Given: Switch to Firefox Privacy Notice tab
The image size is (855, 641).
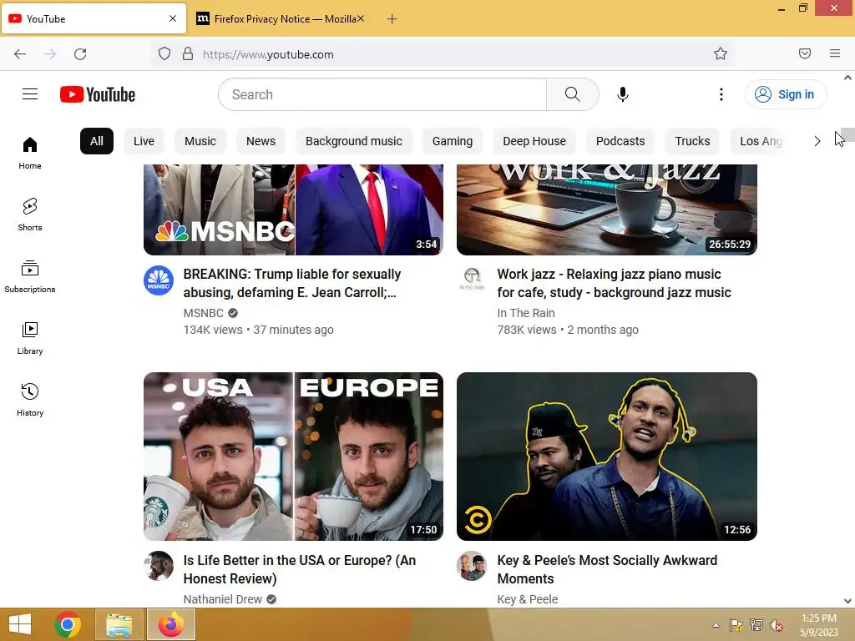Looking at the screenshot, I should pyautogui.click(x=280, y=19).
